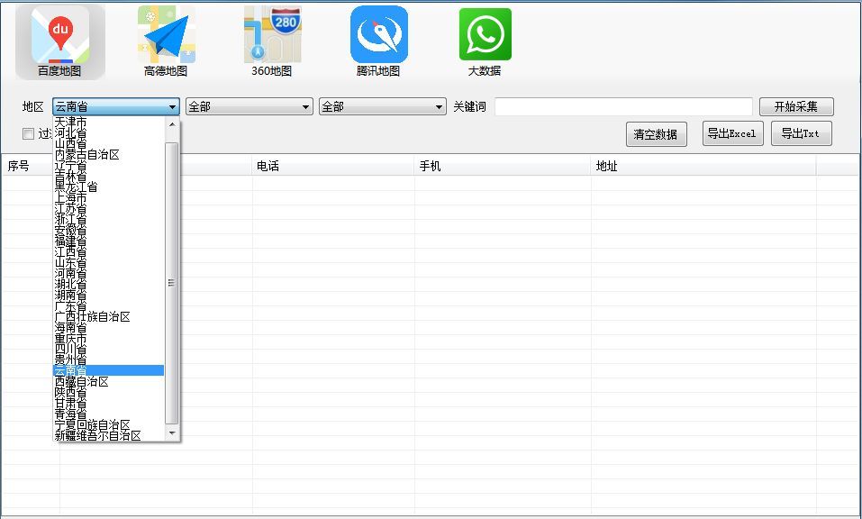Collapse the 云南省 province dropdown

(x=172, y=107)
